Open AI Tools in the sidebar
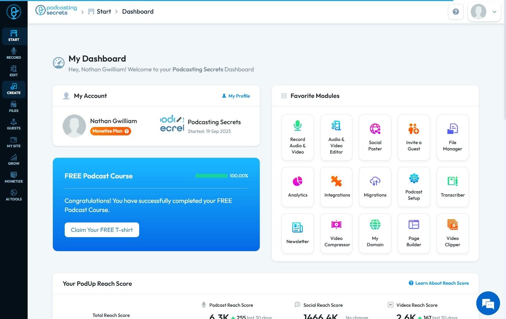Image resolution: width=506 pixels, height=319 pixels. 14,195
